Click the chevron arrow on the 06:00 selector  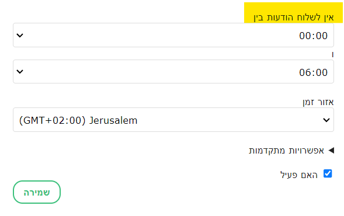(x=20, y=72)
